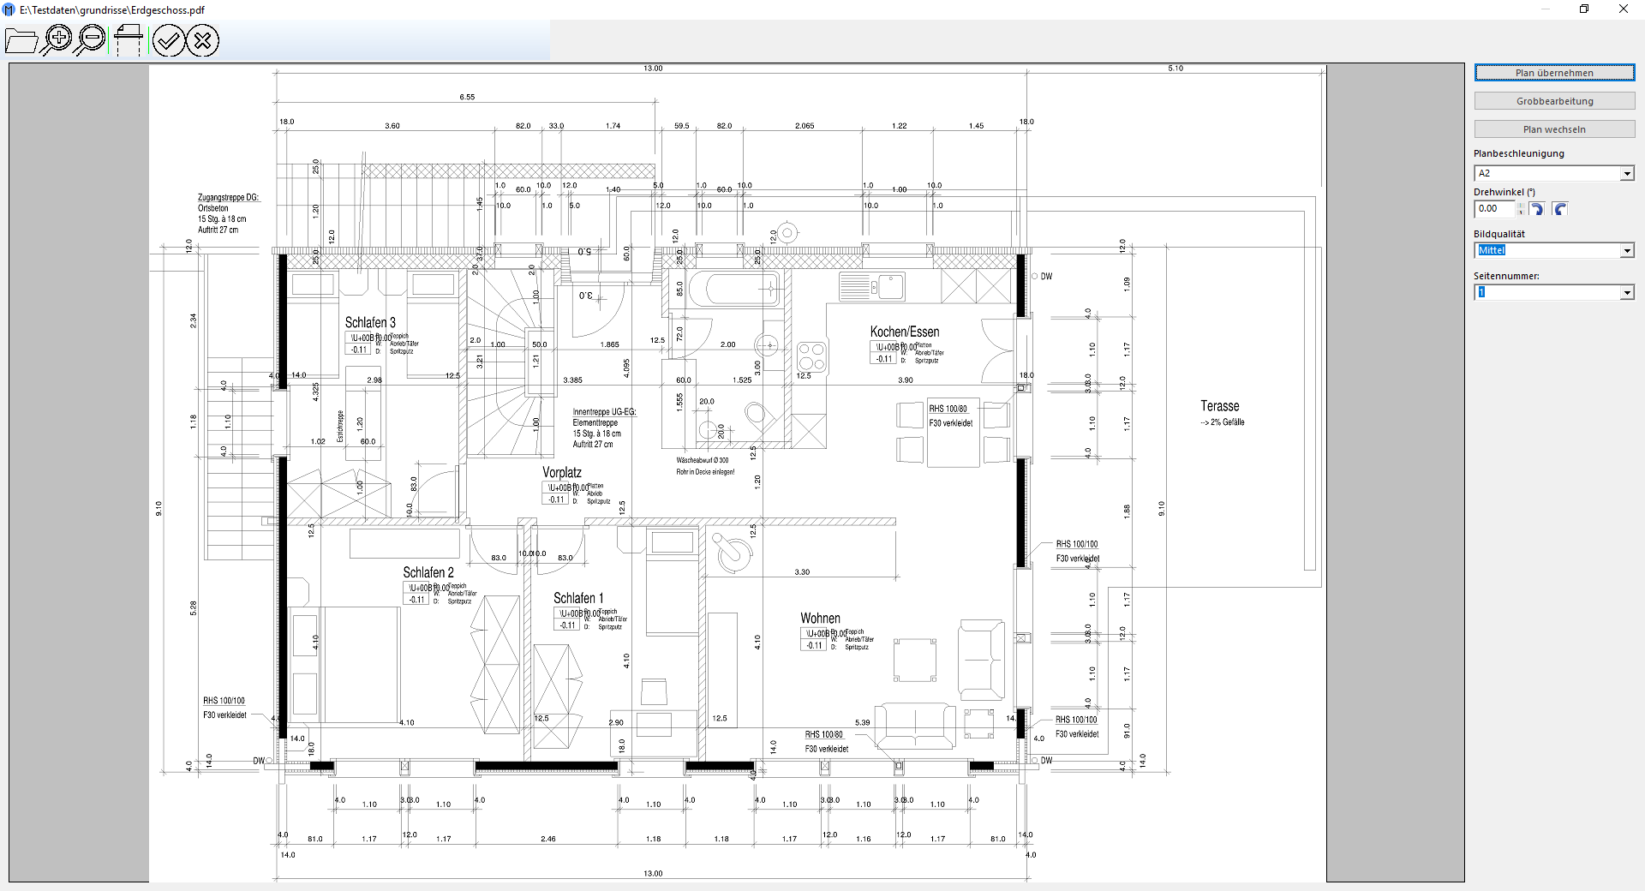
Task: Restore the window using the title bar button
Action: (1584, 9)
